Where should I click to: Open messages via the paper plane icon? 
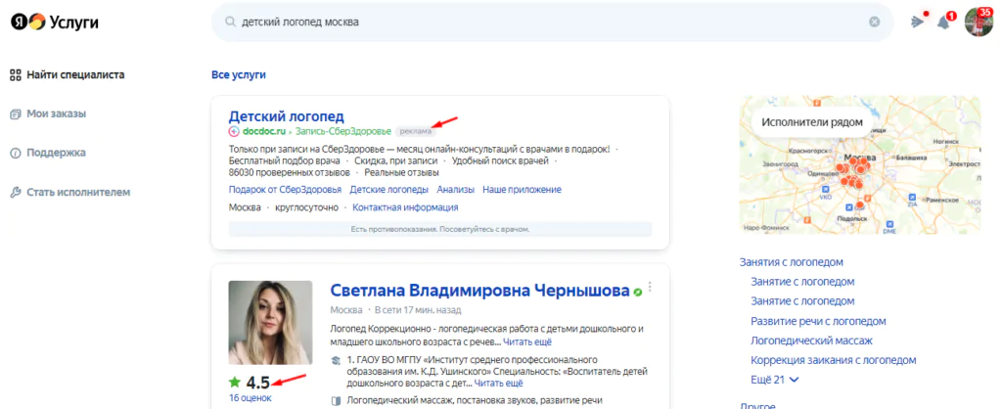(x=918, y=22)
